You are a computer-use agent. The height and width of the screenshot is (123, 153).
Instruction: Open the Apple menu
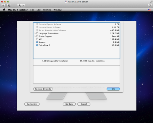(4, 10)
